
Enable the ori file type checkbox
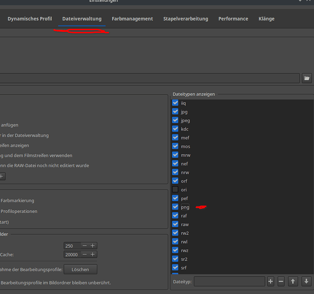(x=175, y=190)
